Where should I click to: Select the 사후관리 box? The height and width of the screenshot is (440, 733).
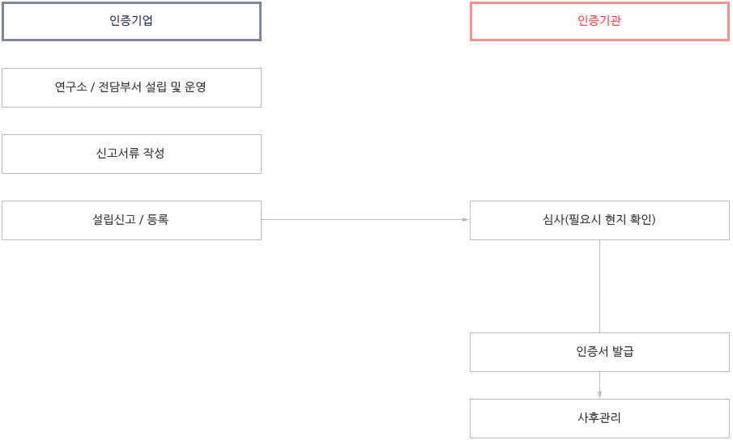[600, 418]
